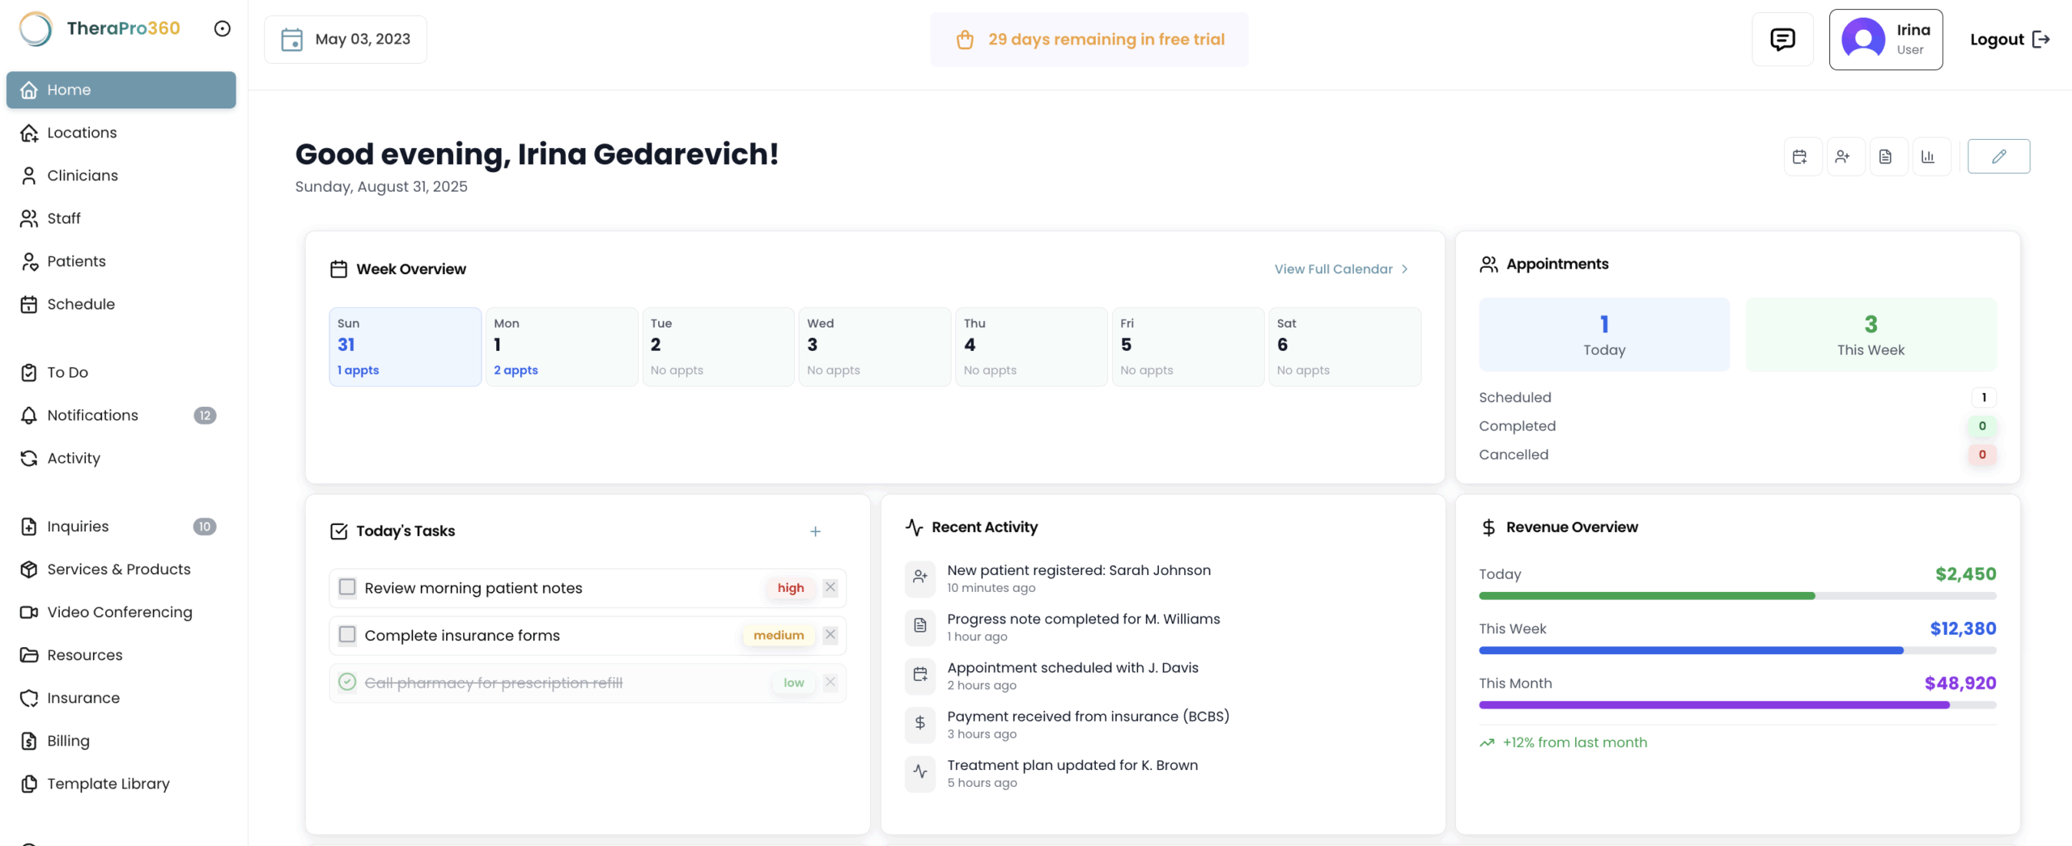This screenshot has width=2072, height=846.
Task: Open Template Library
Action: click(121, 784)
